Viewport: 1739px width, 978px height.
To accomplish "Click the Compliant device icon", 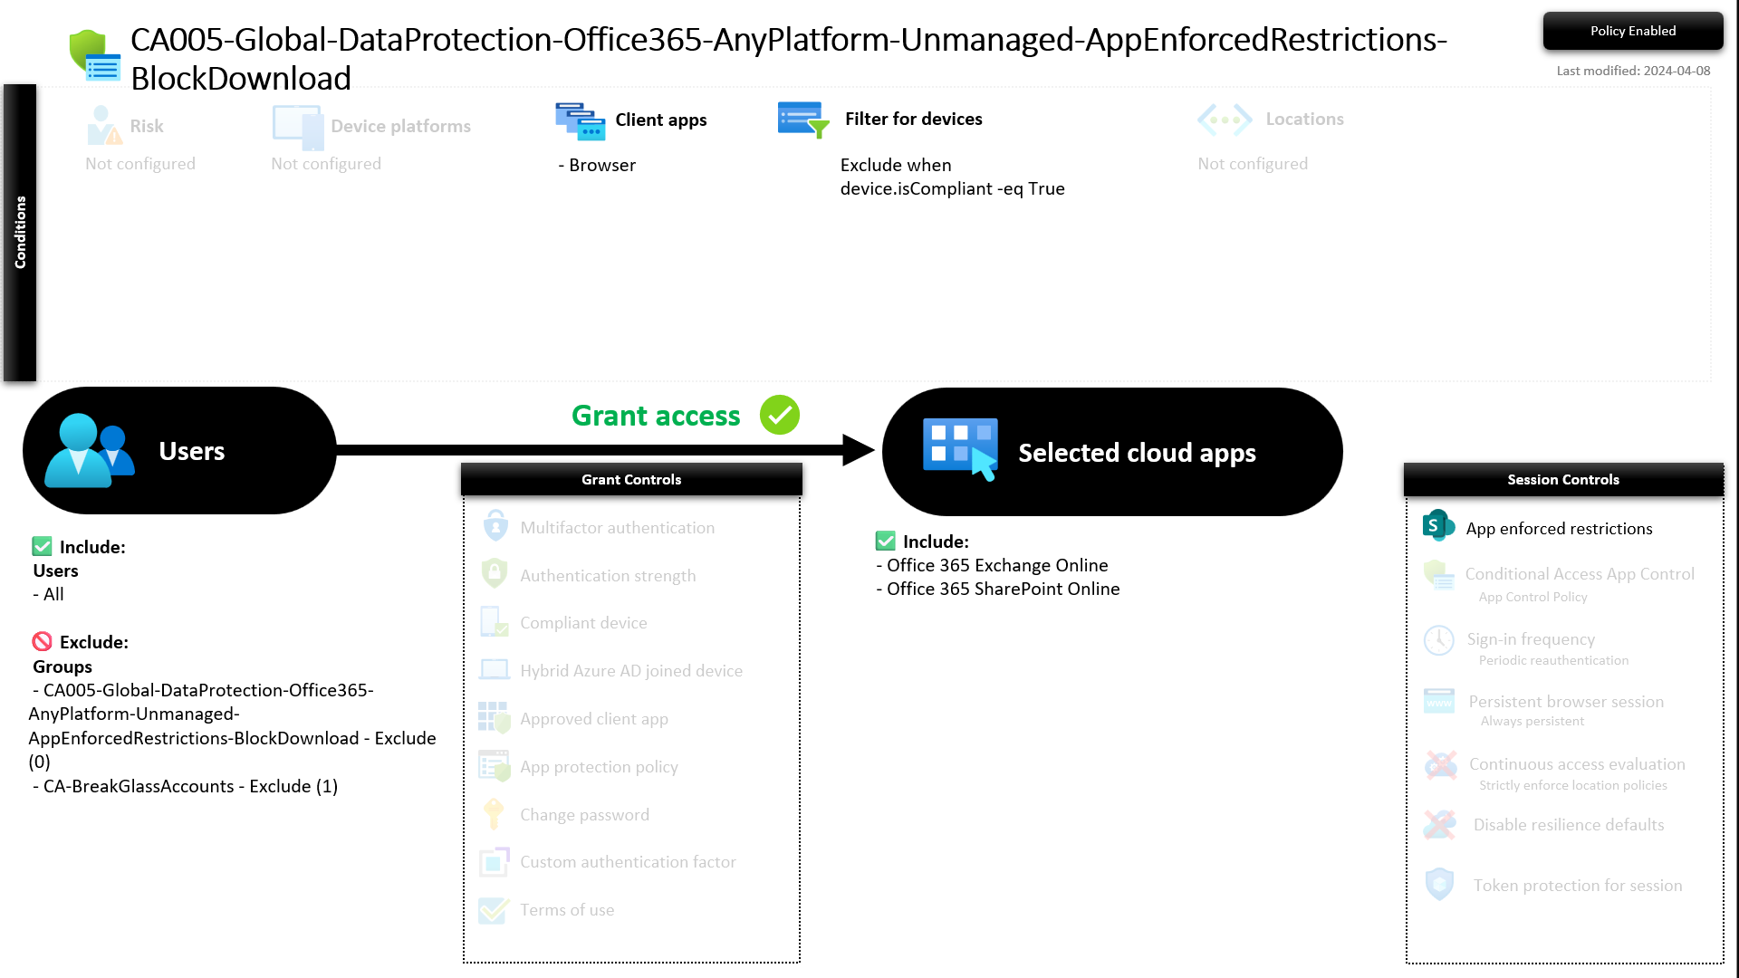I will click(494, 622).
